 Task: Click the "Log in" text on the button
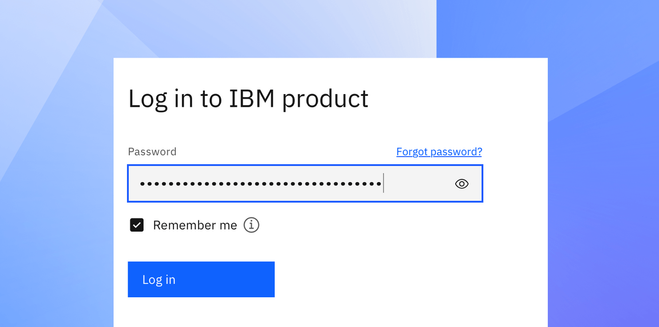159,280
